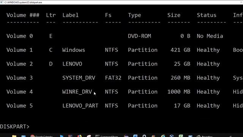Viewport: 243px width, 137px height.
Task: Select the 'Volume 5' row text
Action: point(20,106)
